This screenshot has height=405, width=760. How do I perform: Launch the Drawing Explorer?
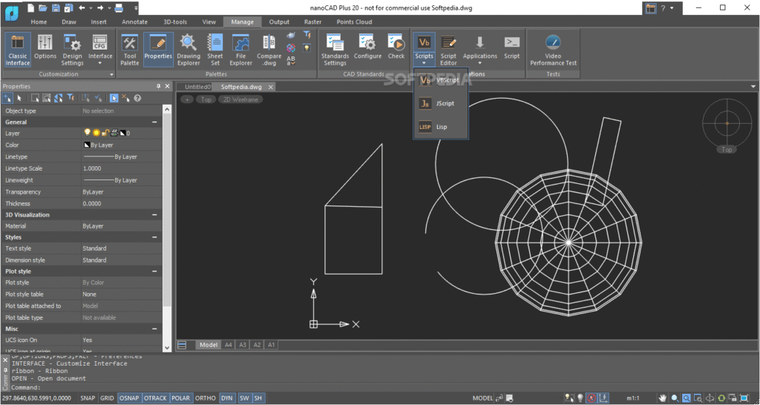tap(189, 48)
